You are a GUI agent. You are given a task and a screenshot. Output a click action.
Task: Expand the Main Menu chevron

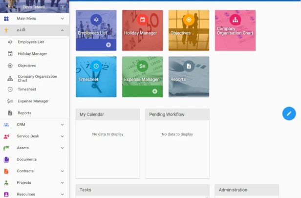tap(63, 19)
